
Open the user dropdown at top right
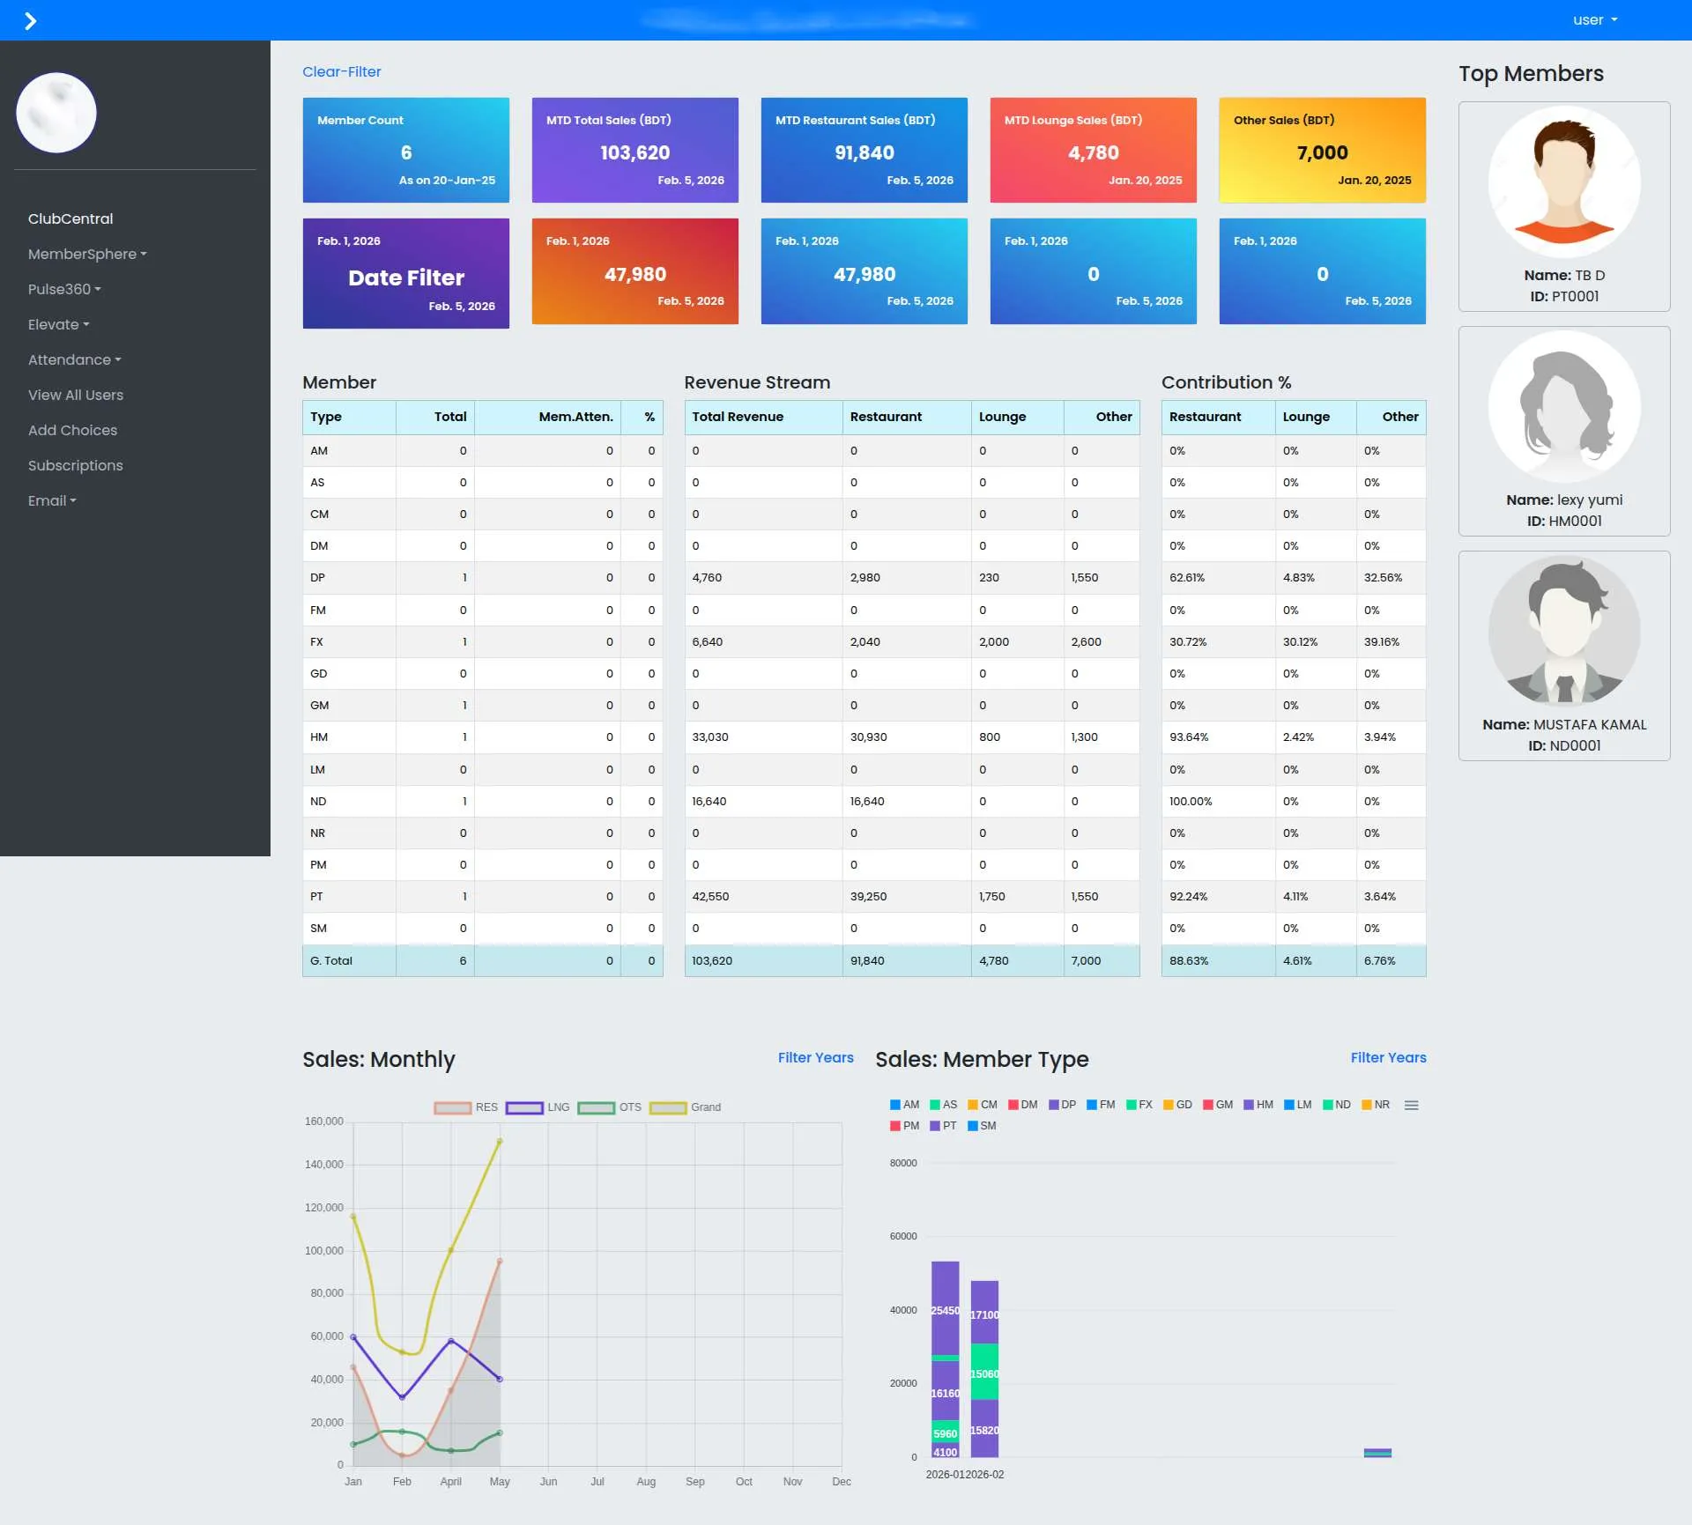[1594, 19]
